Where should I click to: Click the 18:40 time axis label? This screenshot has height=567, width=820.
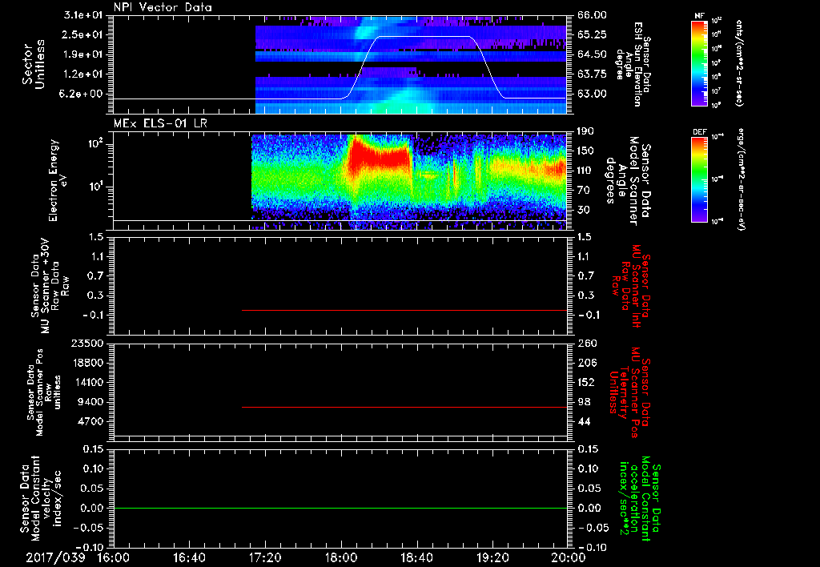(416, 557)
